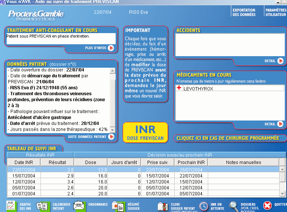Image resolution: width=287 pixels, height=212 pixels.
Task: Click the empty Accidents list box
Action: coord(230,45)
